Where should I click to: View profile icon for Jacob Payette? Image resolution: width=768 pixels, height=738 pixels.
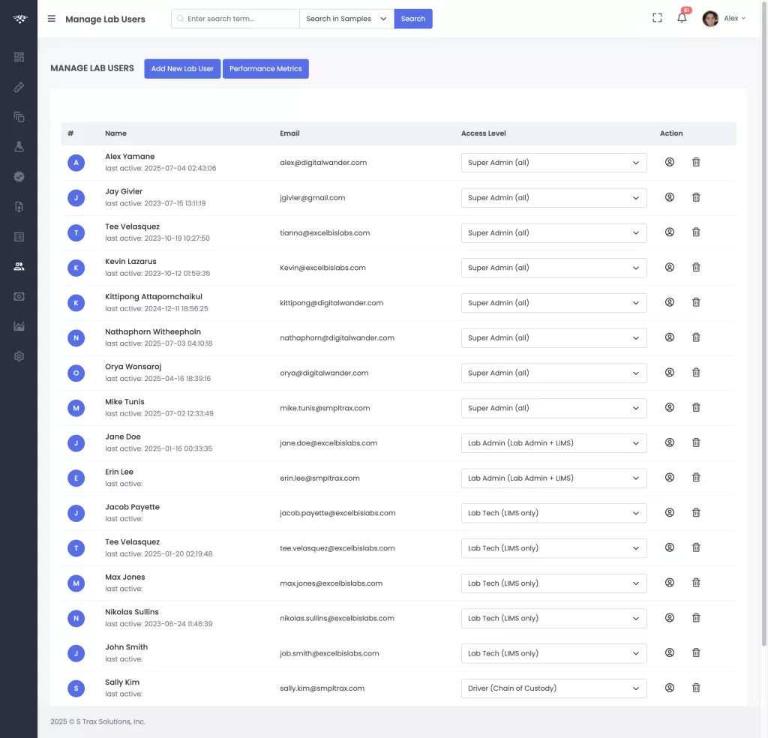670,513
